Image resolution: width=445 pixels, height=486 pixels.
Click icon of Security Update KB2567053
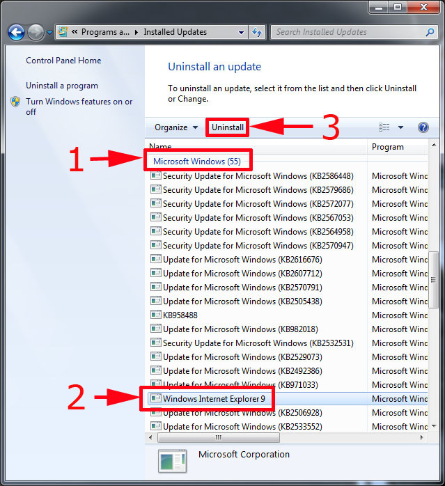click(x=156, y=217)
